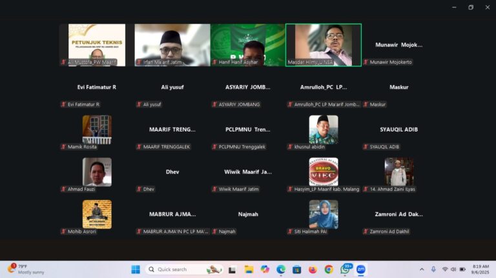Click the Zoom app icon in taskbar
Screen dimensions: 496x278
point(361,270)
